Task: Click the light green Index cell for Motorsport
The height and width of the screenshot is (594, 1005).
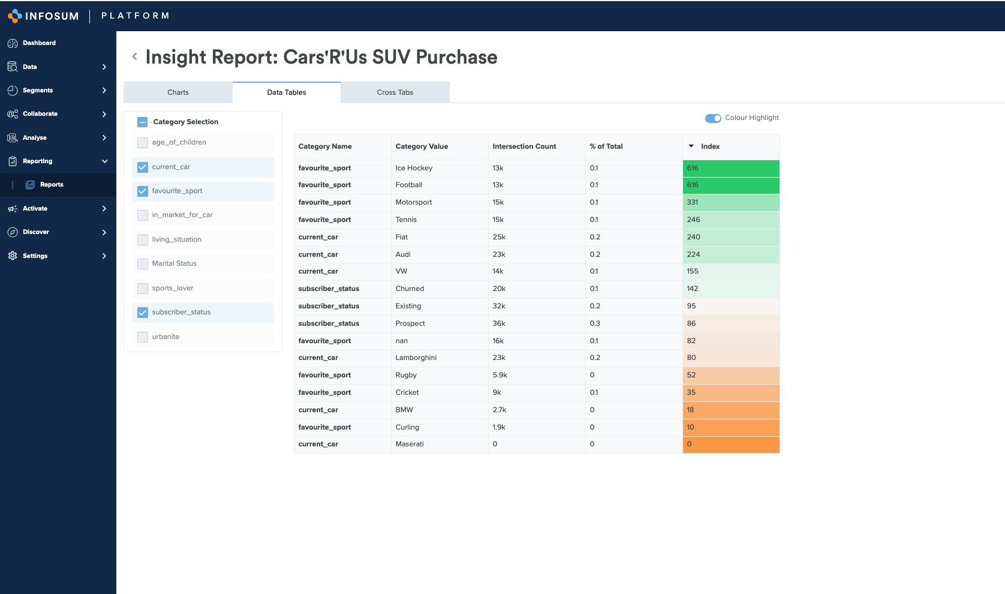Action: click(x=731, y=203)
